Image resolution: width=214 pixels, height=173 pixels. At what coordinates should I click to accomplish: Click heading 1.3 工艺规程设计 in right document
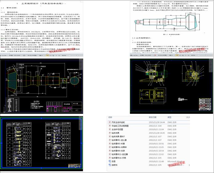(x=141, y=38)
